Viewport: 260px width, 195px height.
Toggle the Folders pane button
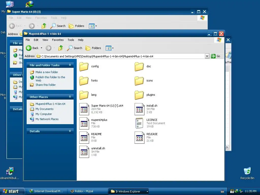[x=93, y=48]
